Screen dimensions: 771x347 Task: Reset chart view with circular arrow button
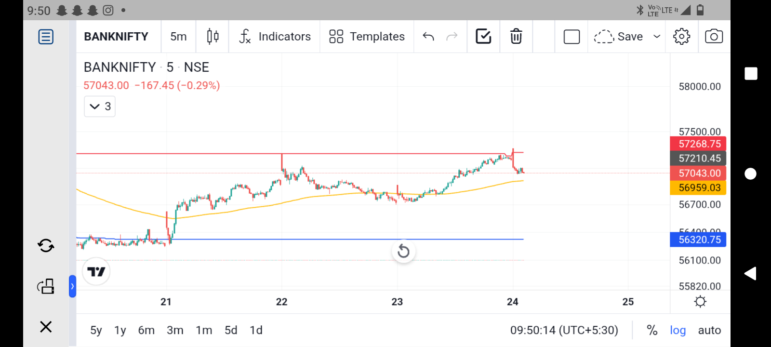tap(403, 251)
